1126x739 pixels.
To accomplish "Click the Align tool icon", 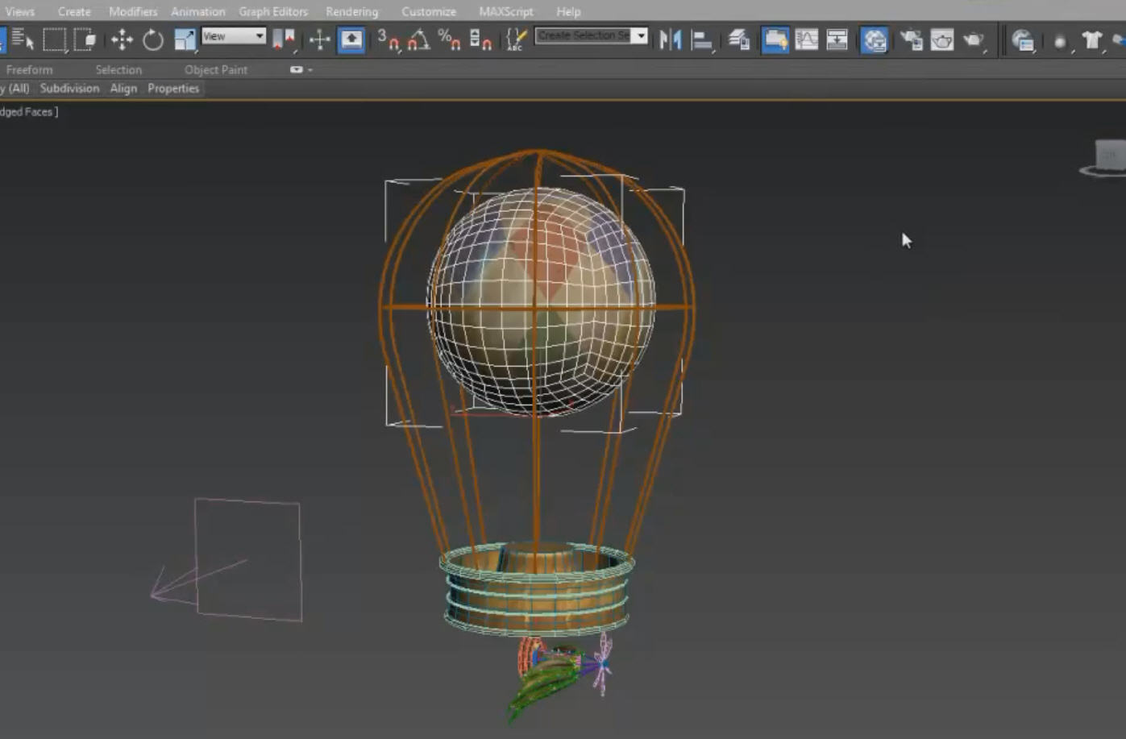I will click(x=702, y=39).
